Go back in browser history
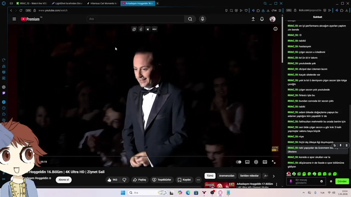This screenshot has width=351, height=197. pyautogui.click(x=11, y=10)
